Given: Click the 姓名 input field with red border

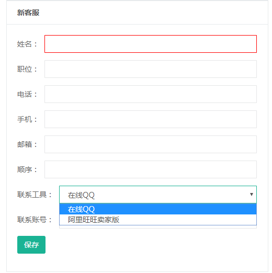Looking at the screenshot, I should click(151, 44).
